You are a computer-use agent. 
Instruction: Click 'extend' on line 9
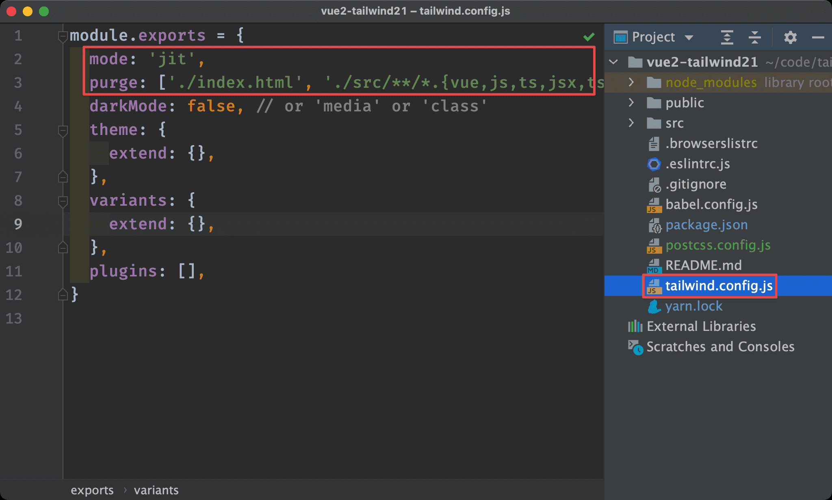coord(138,224)
